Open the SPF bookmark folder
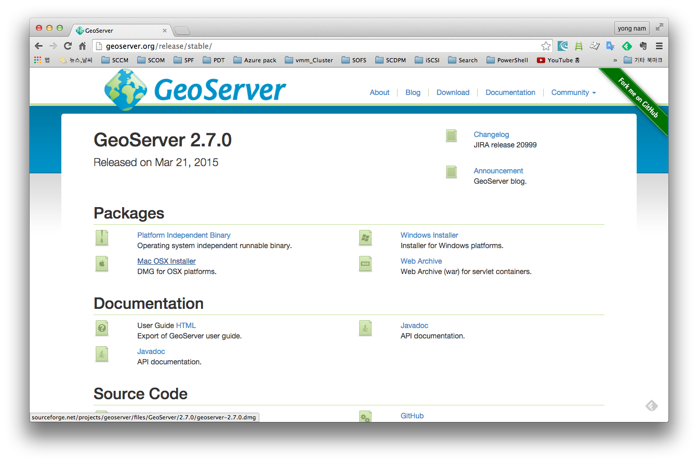The height and width of the screenshot is (463, 698). [x=184, y=60]
